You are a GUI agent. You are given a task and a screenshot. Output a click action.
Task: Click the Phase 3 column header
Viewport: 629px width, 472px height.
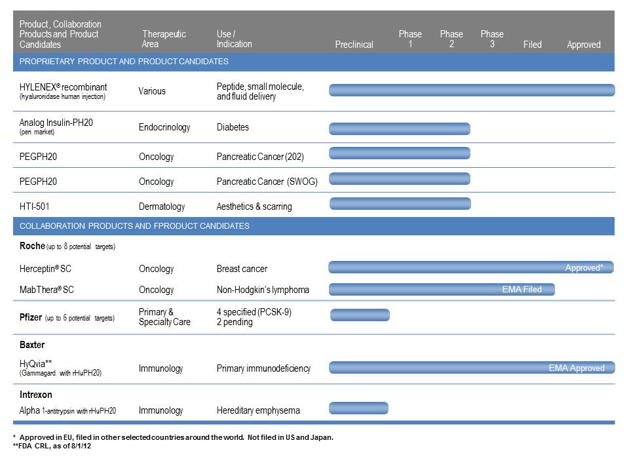point(492,39)
